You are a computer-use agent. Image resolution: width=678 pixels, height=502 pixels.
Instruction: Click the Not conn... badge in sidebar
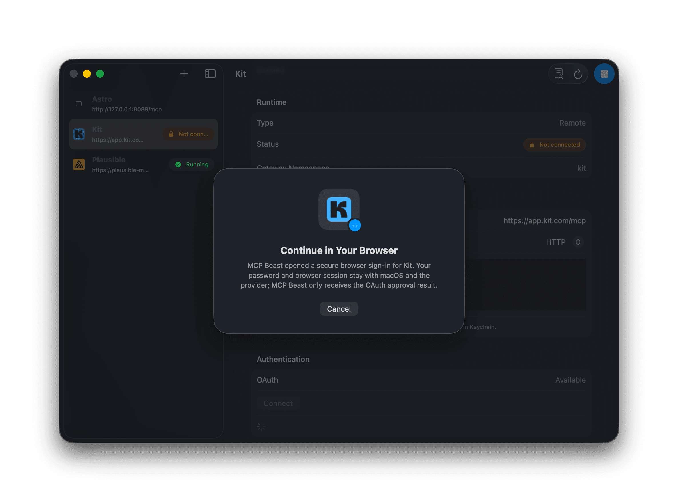[x=188, y=134]
